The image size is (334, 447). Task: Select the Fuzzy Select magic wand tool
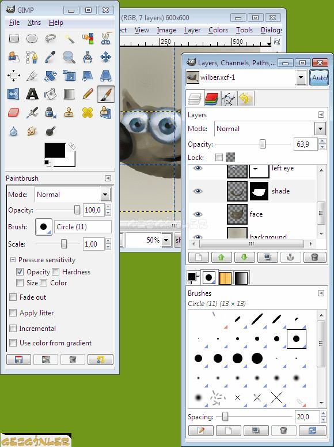point(69,38)
